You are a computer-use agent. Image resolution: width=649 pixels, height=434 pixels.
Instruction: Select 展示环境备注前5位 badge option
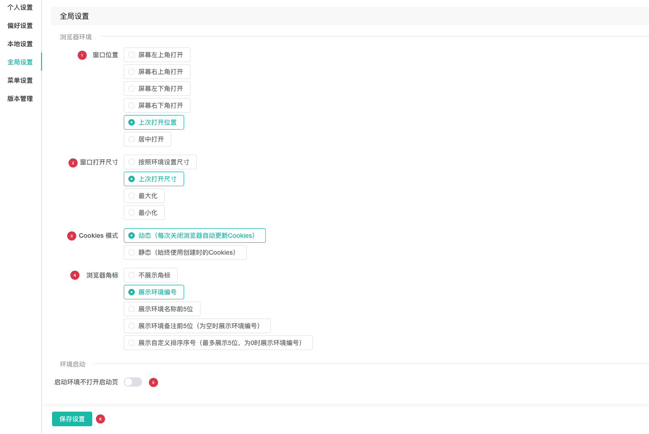click(x=197, y=326)
